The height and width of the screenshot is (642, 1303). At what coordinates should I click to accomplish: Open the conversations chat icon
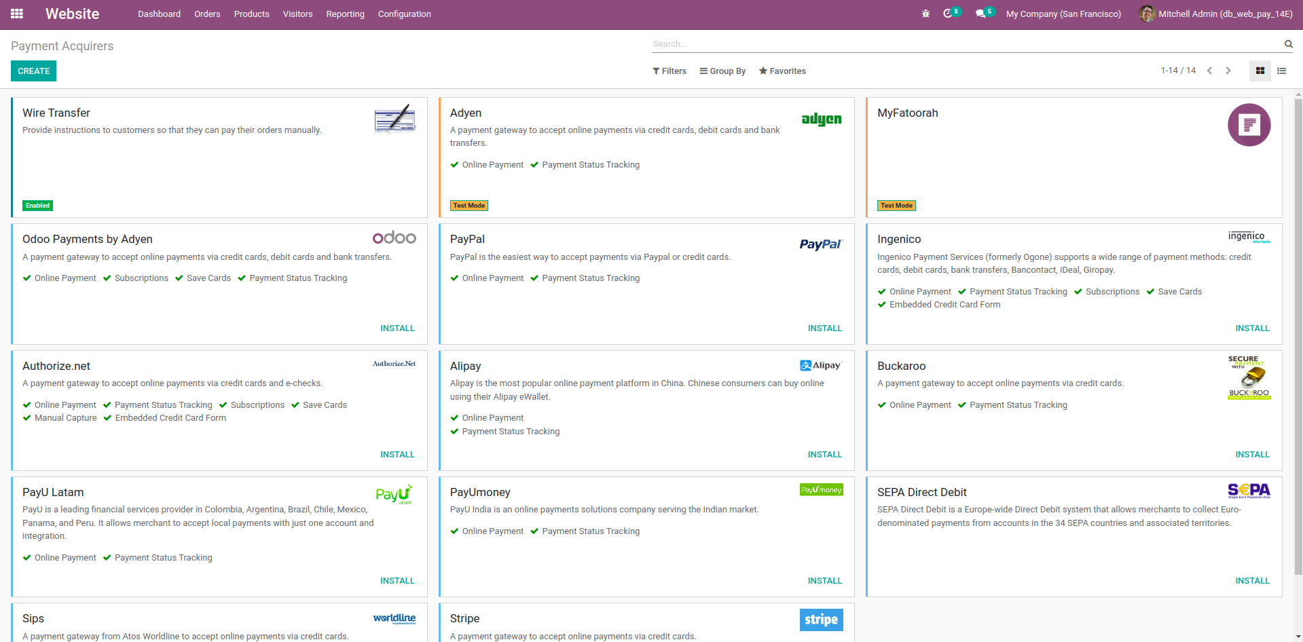coord(980,14)
